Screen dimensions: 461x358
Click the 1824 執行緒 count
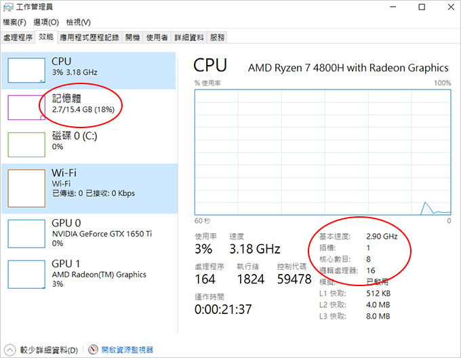click(x=250, y=279)
